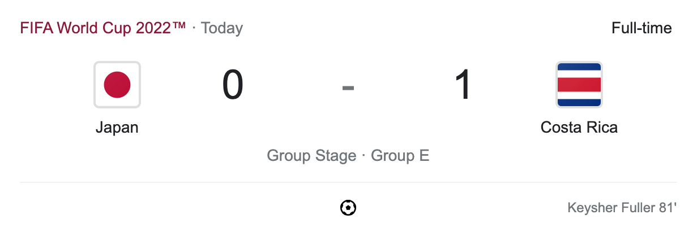Screen dimensions: 697x232
Task: Click Costa Rica's score of 1
Action: pos(463,86)
